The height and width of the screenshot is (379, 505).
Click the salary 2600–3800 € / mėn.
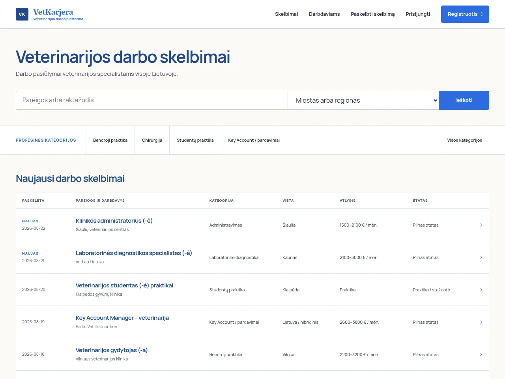(359, 322)
